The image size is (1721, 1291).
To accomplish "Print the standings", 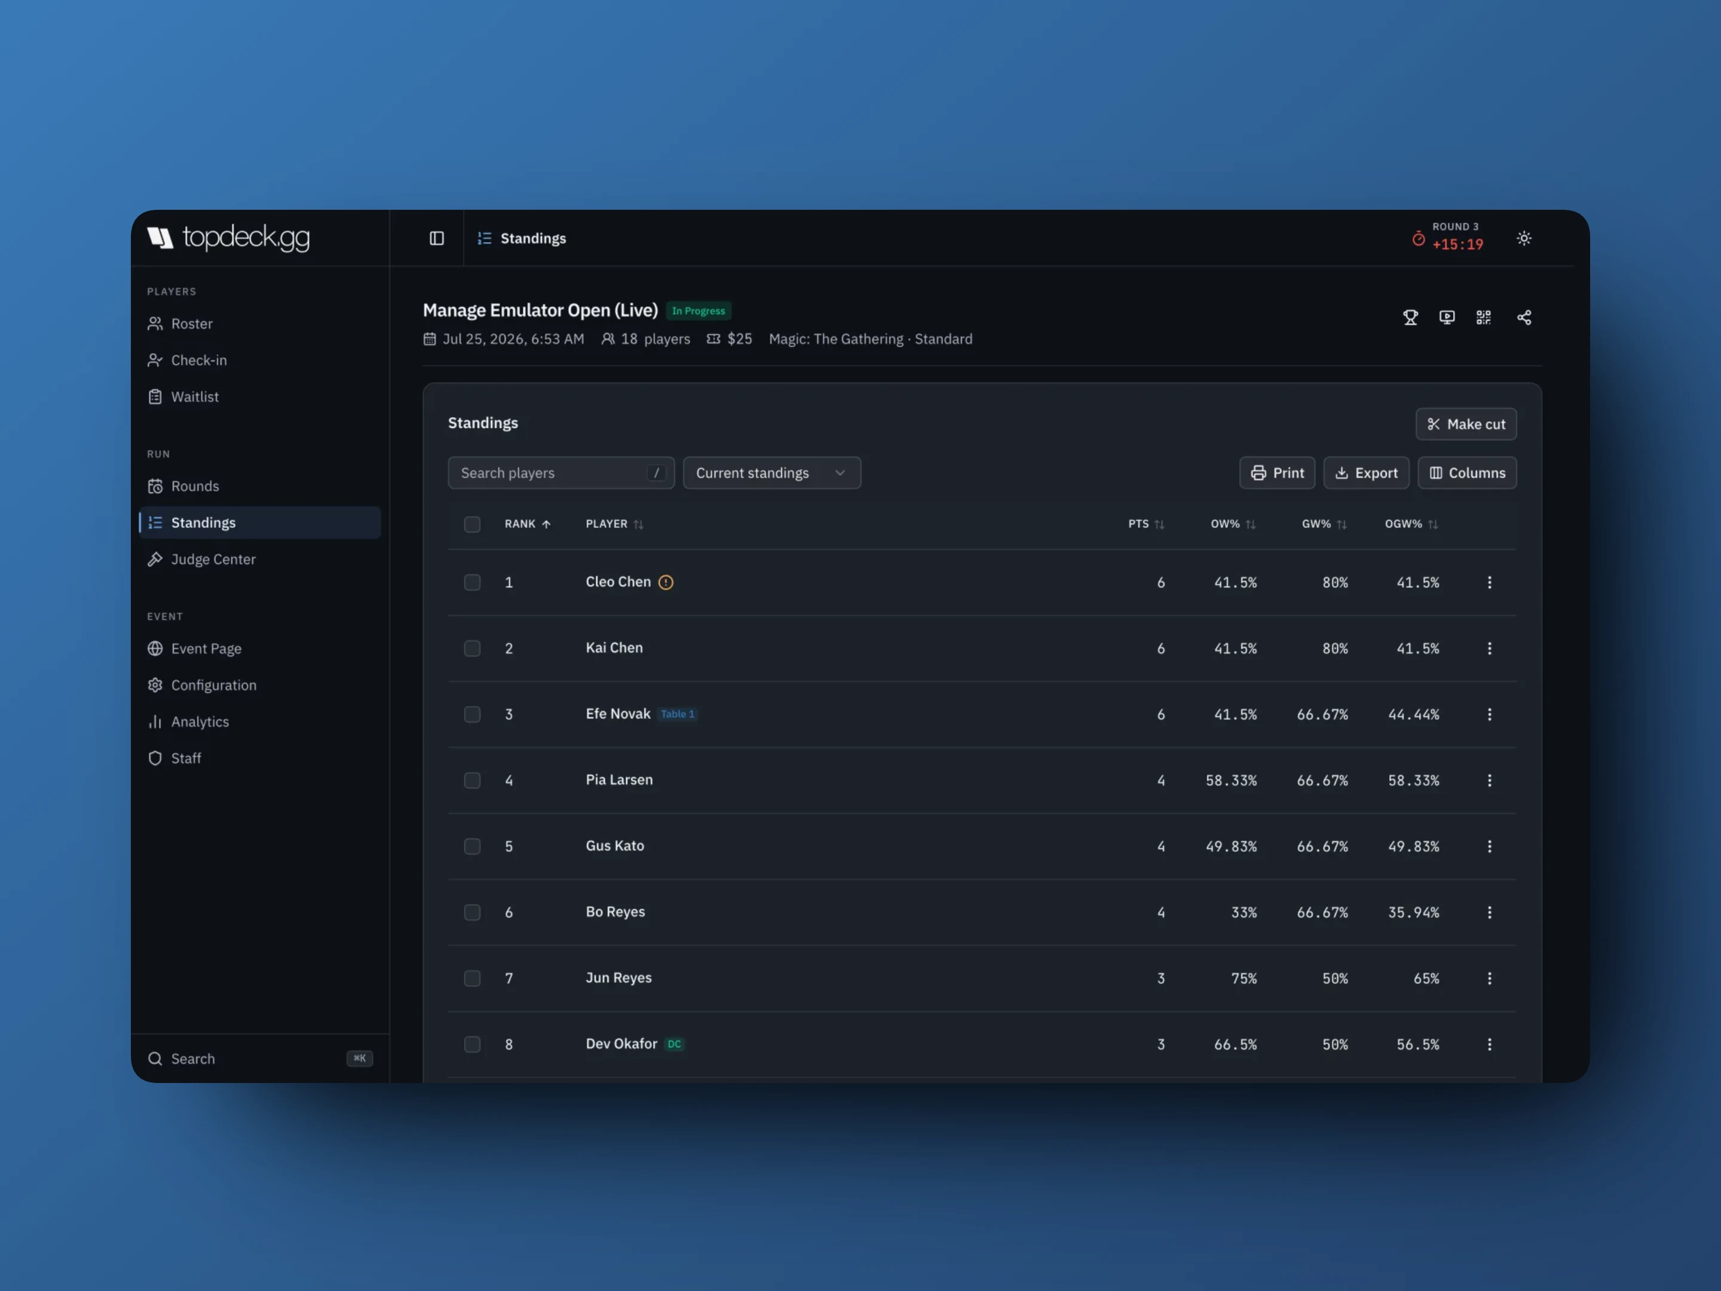I will (1277, 473).
